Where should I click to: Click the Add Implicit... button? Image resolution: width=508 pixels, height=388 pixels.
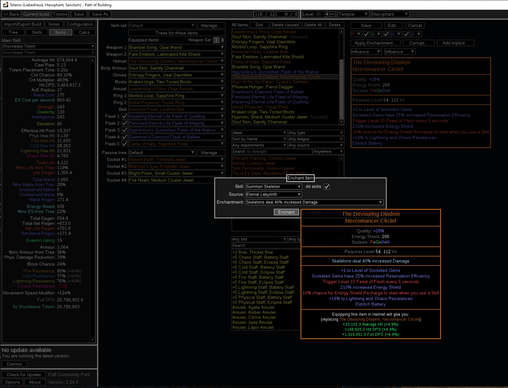pos(456,43)
